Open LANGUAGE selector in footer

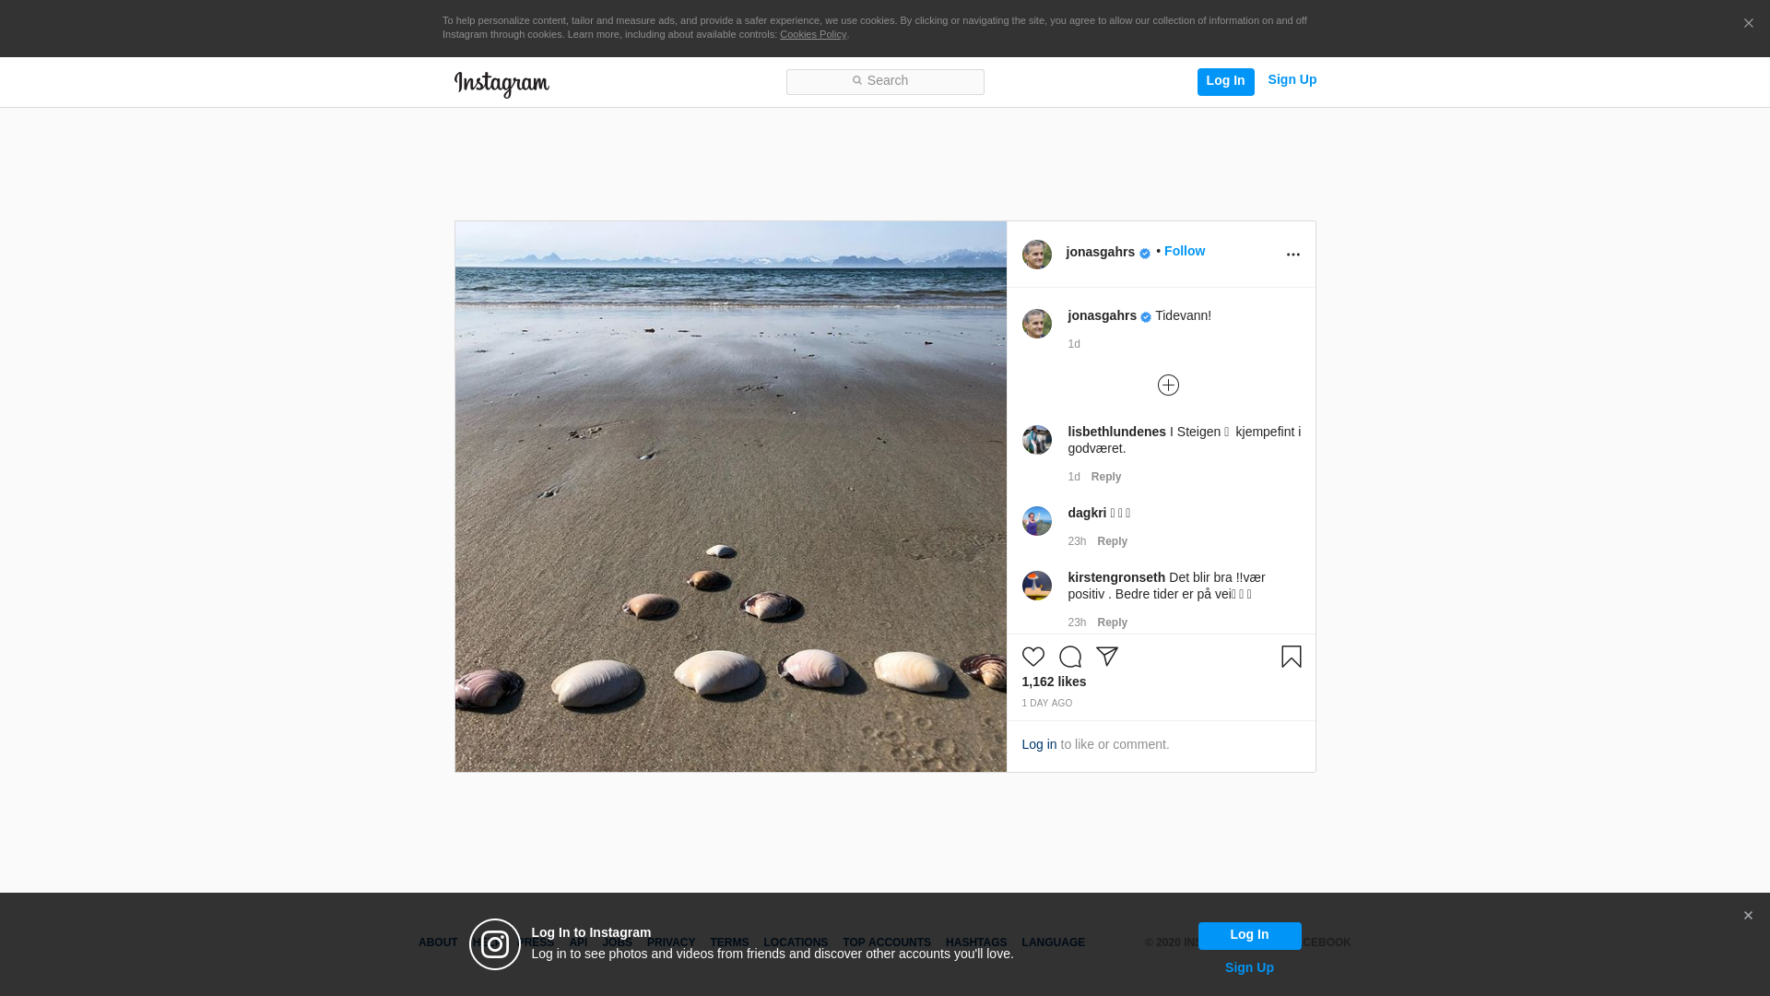[1054, 943]
